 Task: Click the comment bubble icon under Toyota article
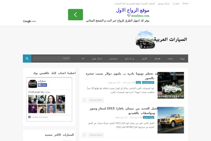pyautogui.click(x=119, y=82)
